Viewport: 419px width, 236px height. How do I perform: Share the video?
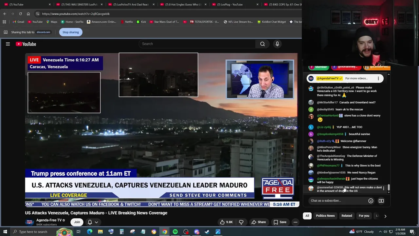[x=258, y=222]
